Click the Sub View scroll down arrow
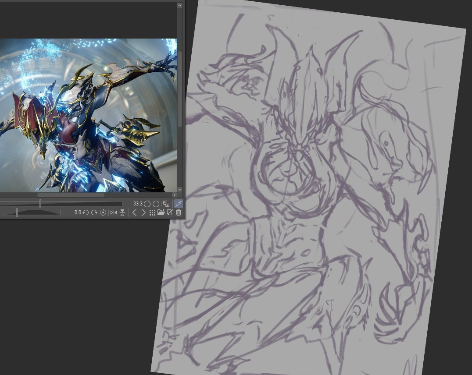 180,189
